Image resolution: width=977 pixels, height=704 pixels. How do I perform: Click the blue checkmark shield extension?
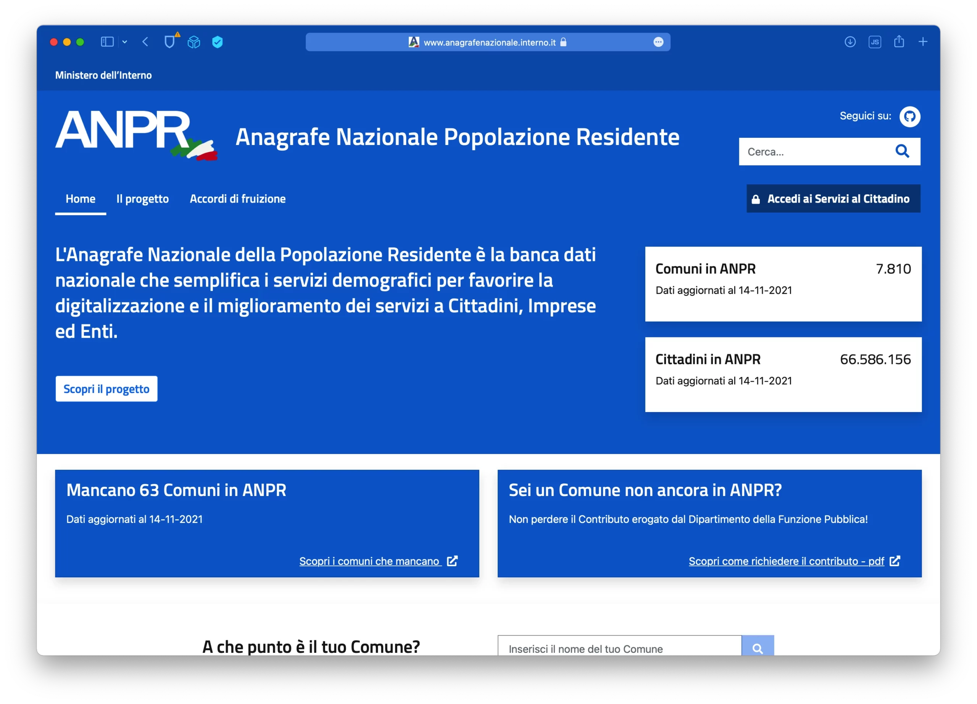tap(218, 42)
